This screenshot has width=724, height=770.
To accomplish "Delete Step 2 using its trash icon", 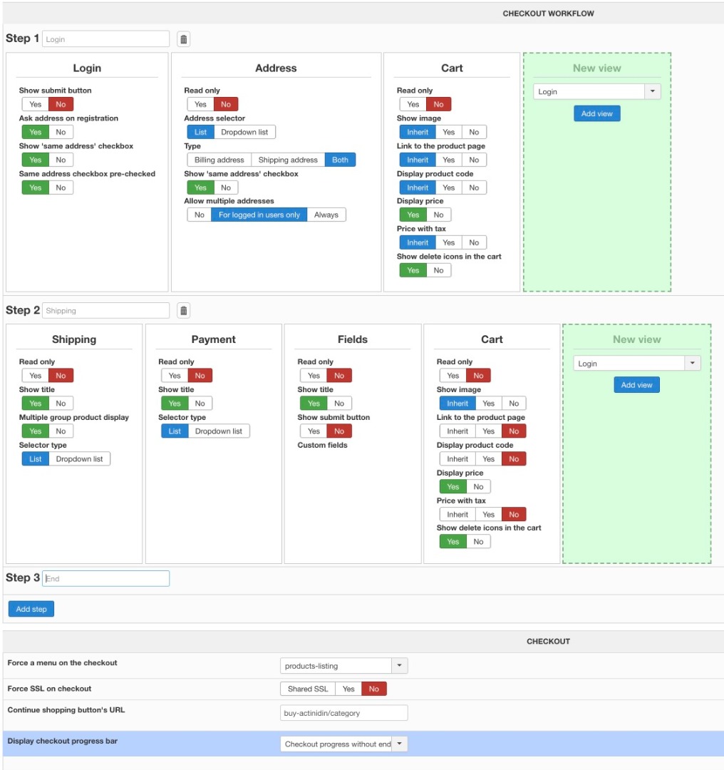I will 184,310.
